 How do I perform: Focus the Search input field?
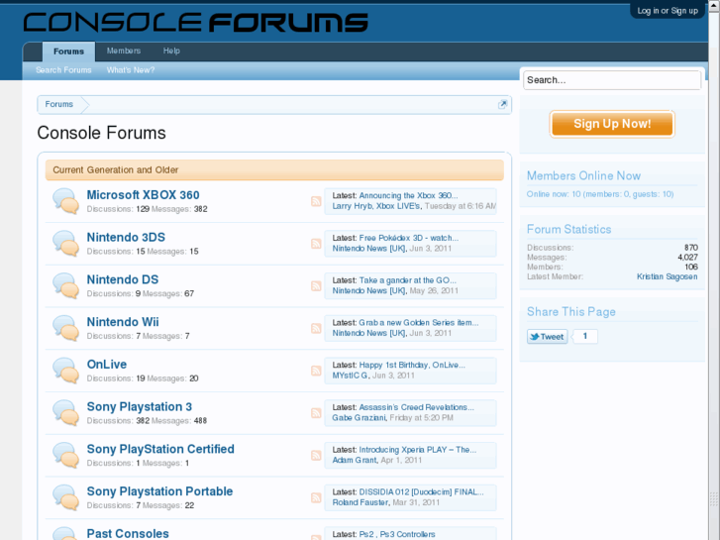point(612,80)
